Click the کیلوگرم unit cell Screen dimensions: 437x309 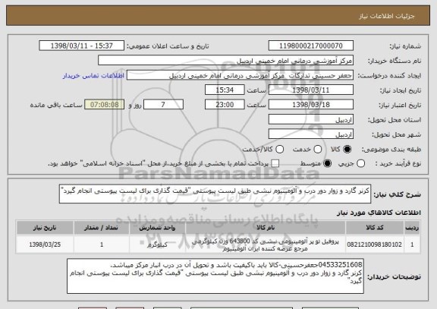pos(157,244)
